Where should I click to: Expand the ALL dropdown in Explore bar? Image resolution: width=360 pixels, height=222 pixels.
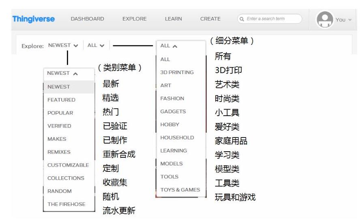[96, 46]
